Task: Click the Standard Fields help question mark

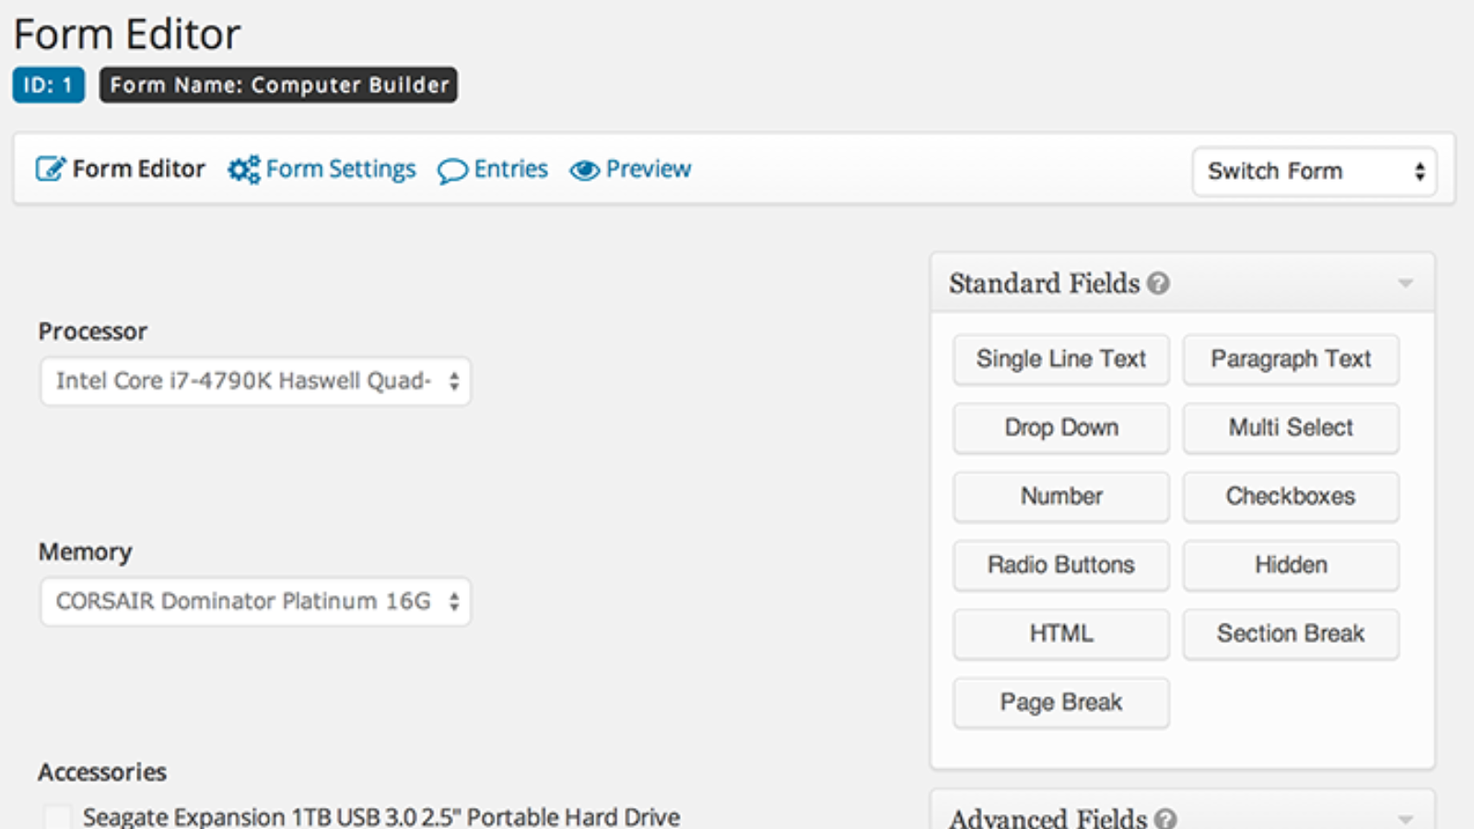Action: point(1157,285)
